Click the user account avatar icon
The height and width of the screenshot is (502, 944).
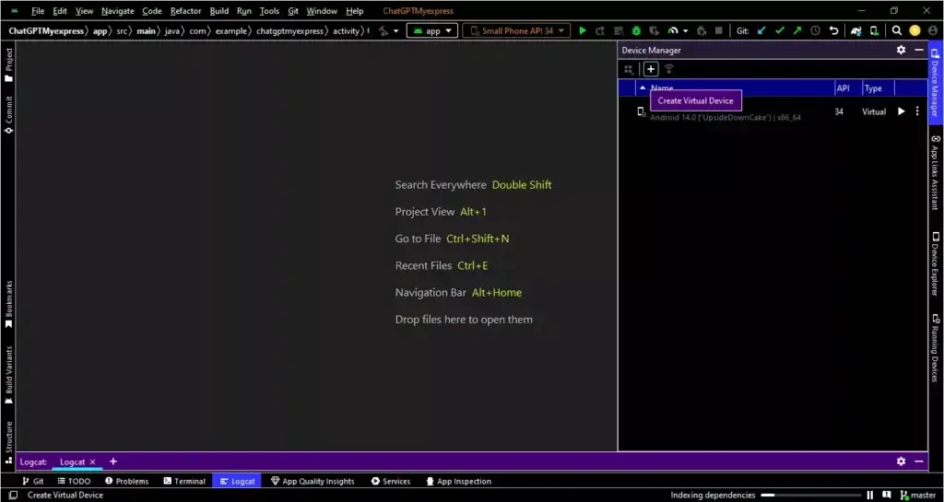tap(933, 30)
